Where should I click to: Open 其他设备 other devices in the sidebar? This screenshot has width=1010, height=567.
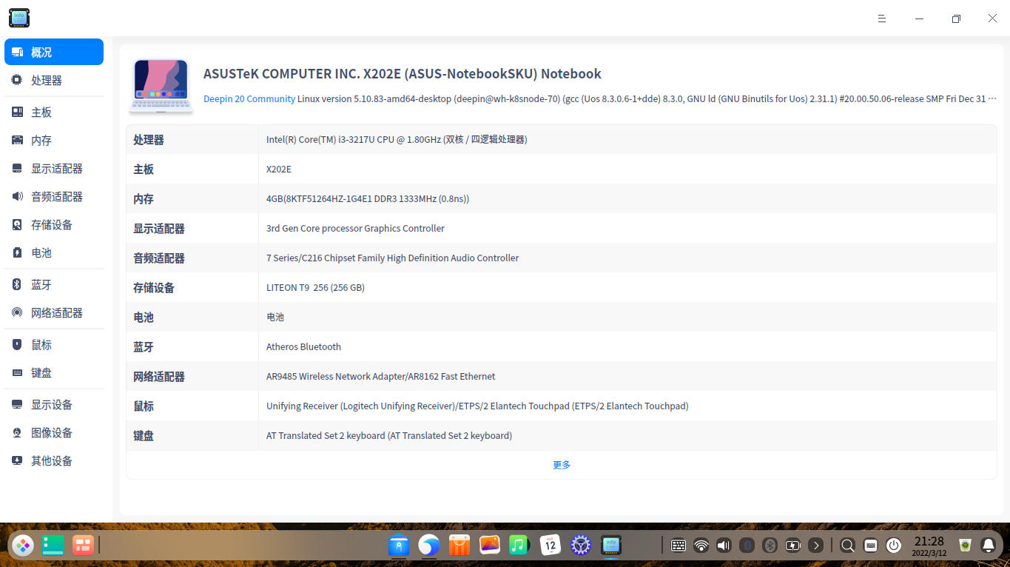54,460
